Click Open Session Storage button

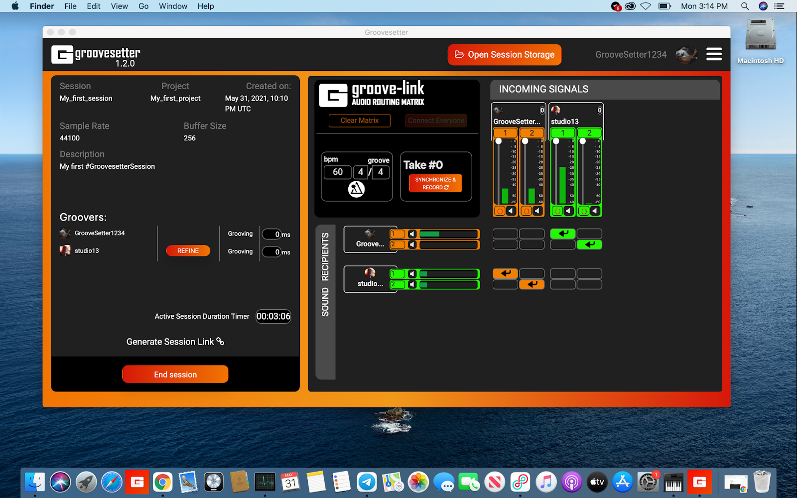point(505,55)
